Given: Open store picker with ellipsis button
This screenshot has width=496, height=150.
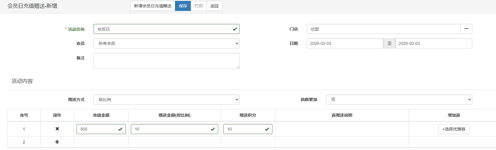Looking at the screenshot, I should coord(466,29).
